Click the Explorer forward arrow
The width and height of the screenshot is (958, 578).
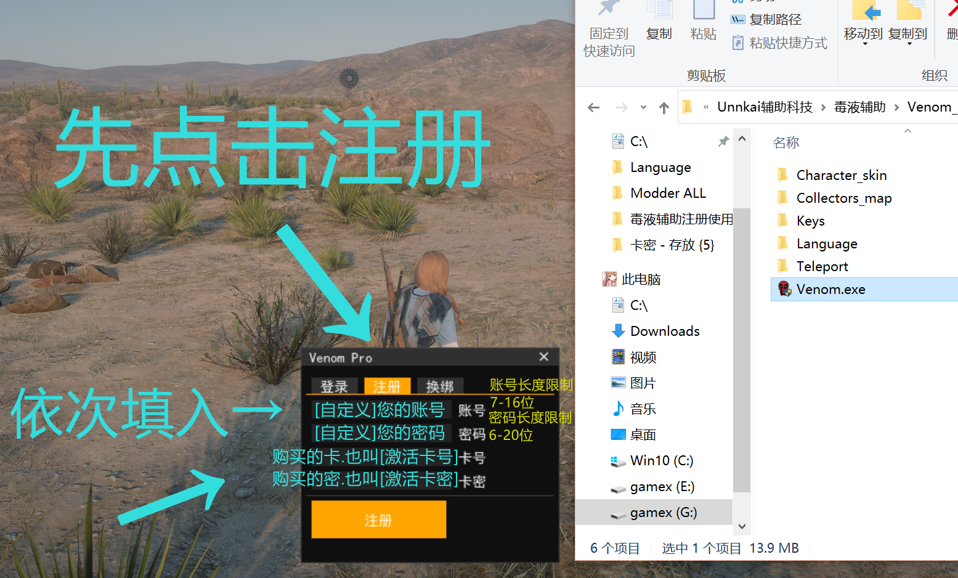(622, 108)
